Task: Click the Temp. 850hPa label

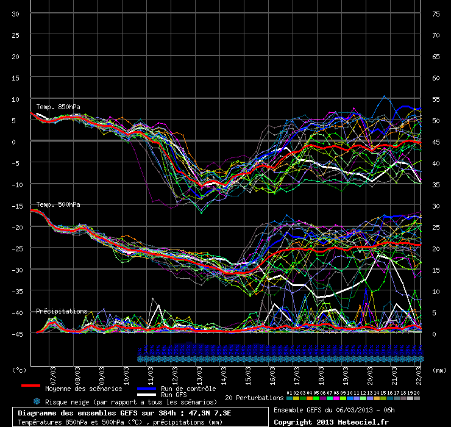Action: 58,107
